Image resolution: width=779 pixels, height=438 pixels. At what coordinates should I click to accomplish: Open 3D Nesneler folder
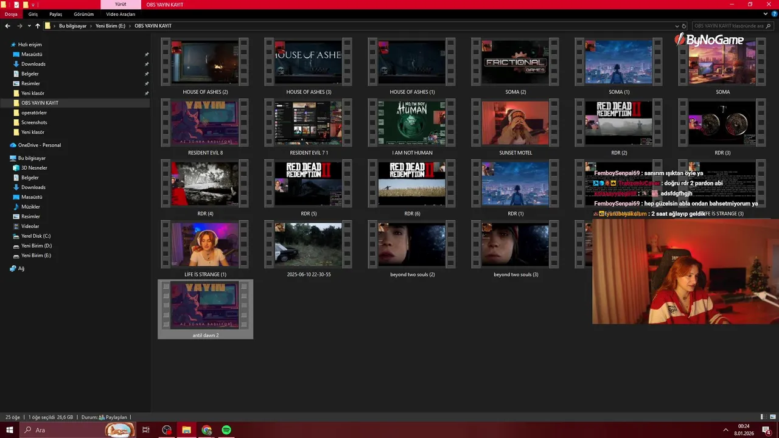coord(34,168)
